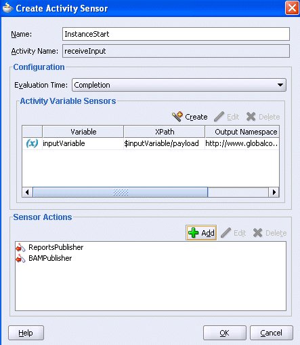
Task: Click the XPath column header
Action: tap(165, 132)
